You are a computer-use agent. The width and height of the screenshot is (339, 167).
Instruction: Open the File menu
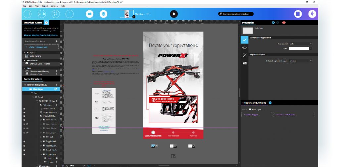[24, 6]
